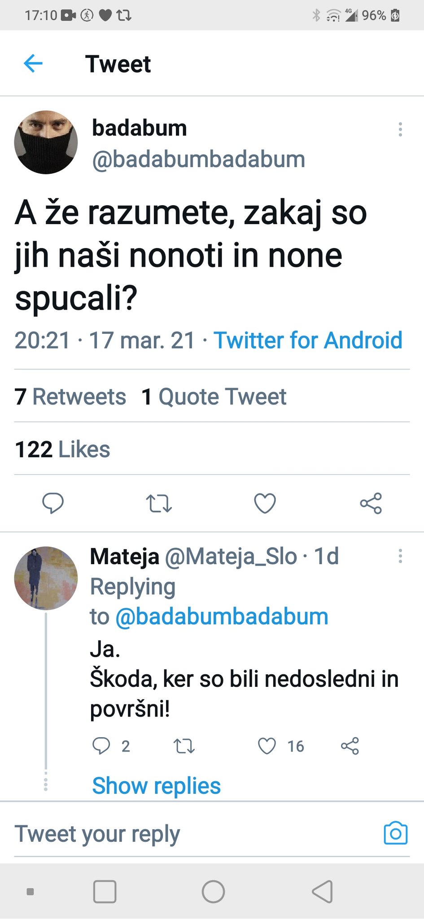View the 122 Likes list
Image resolution: width=424 pixels, height=920 pixels.
click(62, 449)
